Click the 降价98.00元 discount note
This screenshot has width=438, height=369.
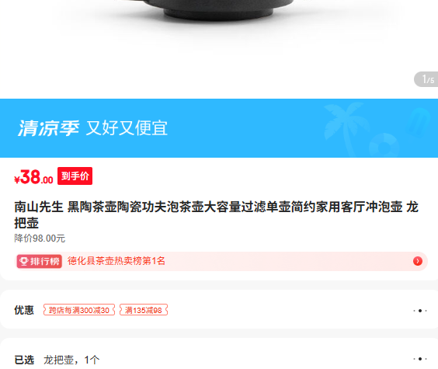pos(40,238)
